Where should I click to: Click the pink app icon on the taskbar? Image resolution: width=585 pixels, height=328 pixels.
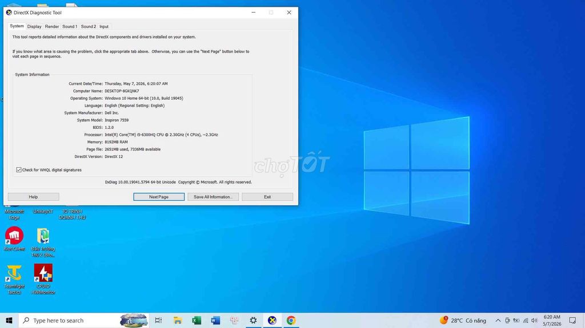[x=234, y=320]
